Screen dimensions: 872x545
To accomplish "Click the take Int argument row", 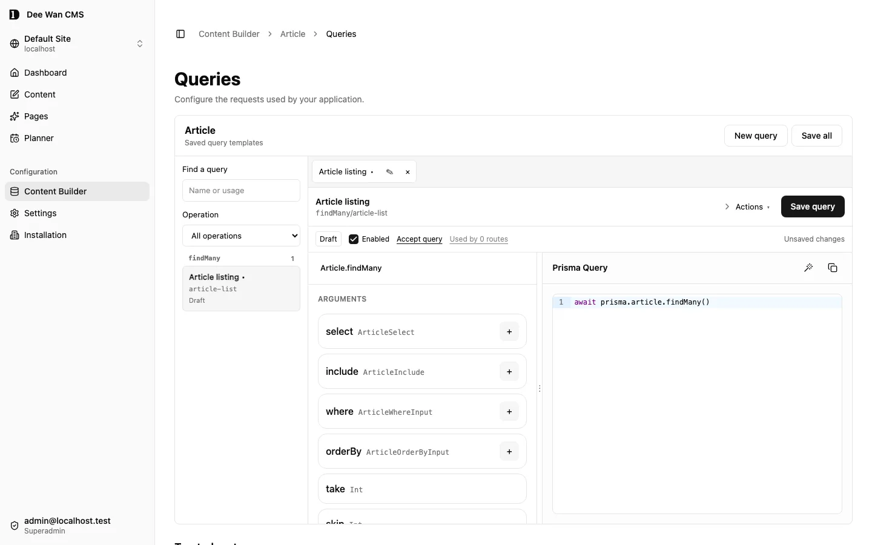I will [x=422, y=489].
